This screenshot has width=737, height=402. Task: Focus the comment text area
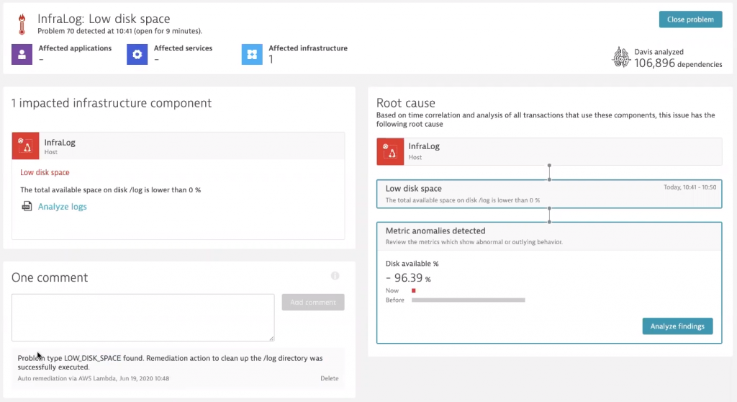(x=143, y=318)
